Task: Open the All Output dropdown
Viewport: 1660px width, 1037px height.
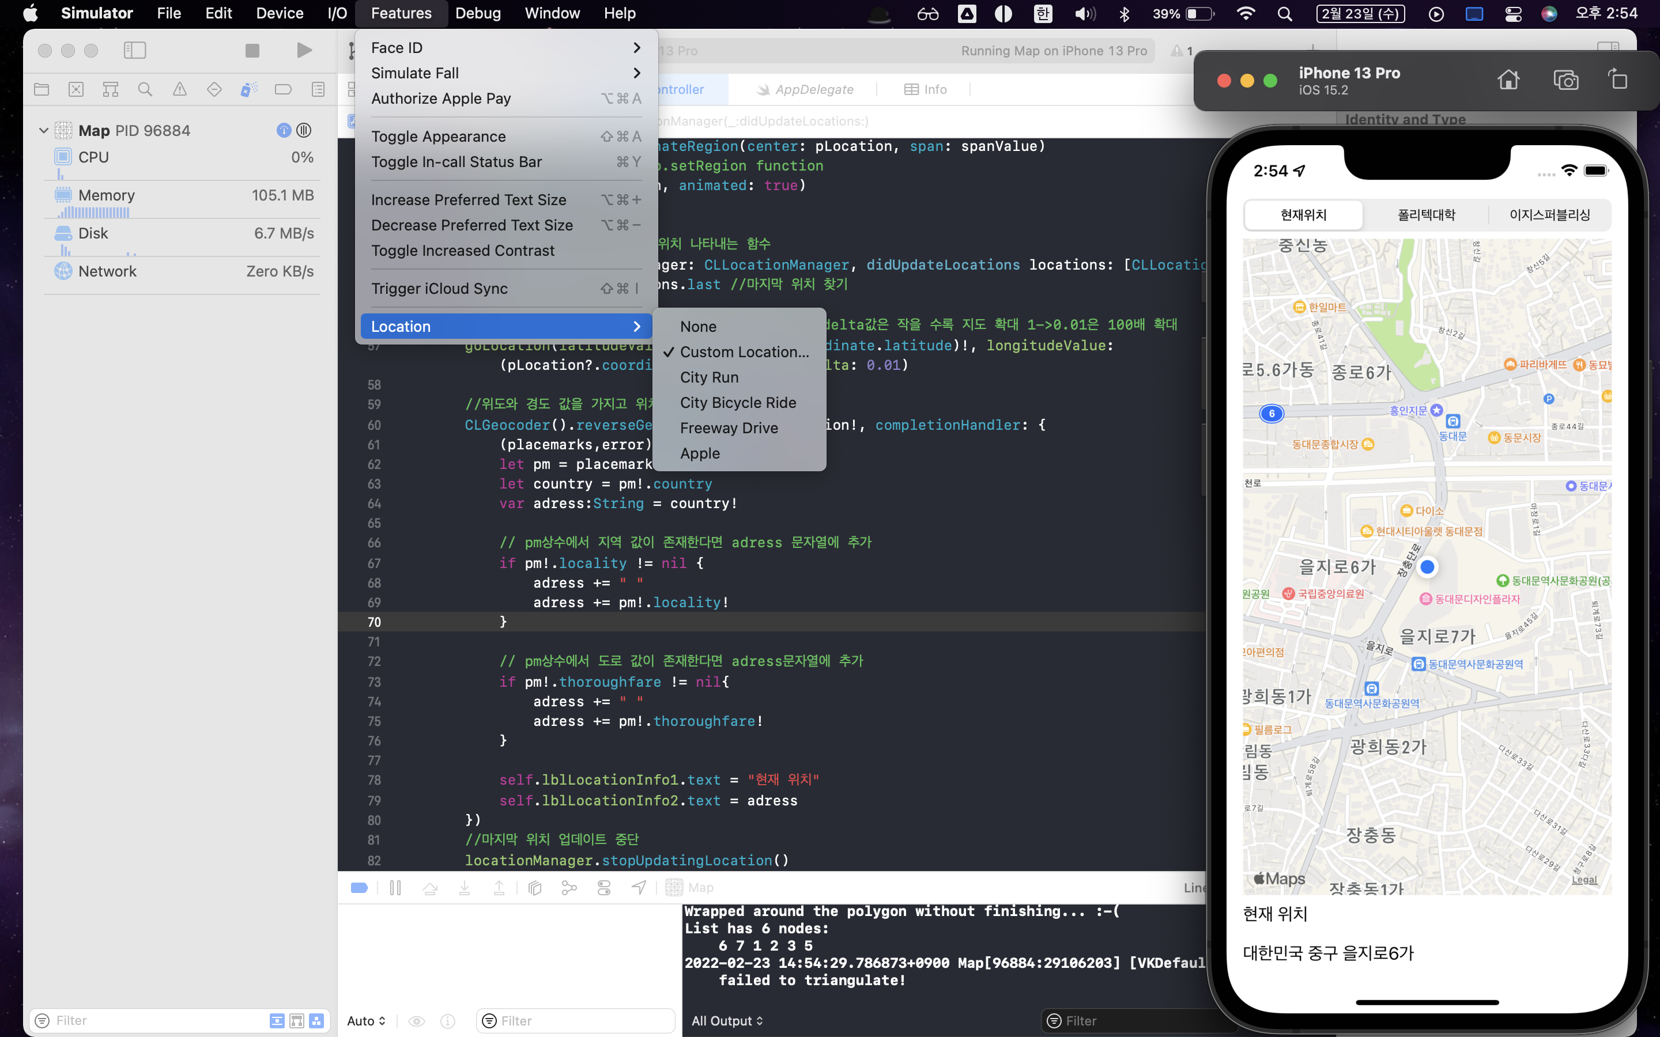Action: coord(726,1020)
